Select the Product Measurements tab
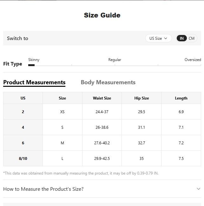204x206 pixels. pos(34,82)
